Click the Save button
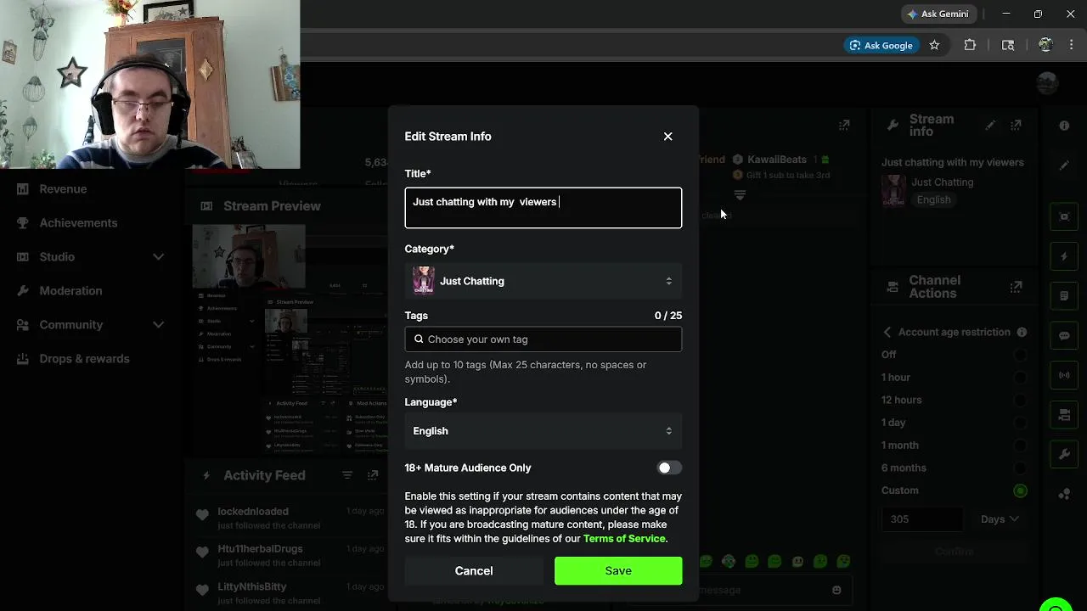Viewport: 1087px width, 611px height. (618, 571)
